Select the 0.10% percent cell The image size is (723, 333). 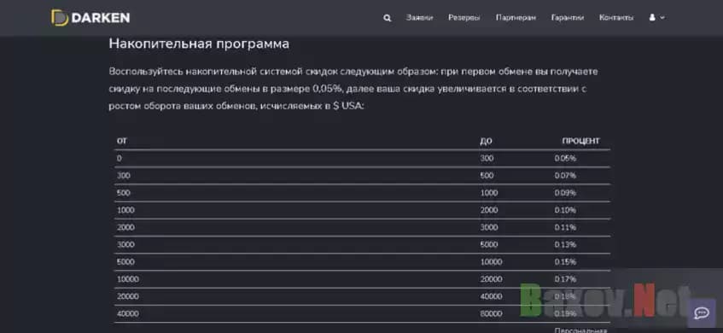(565, 210)
